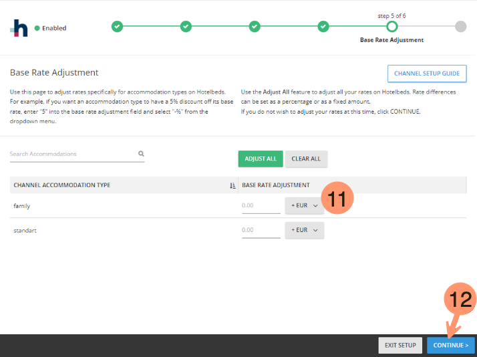Go to fourth completed step circle
This screenshot has width=477, height=357.
click(x=323, y=27)
